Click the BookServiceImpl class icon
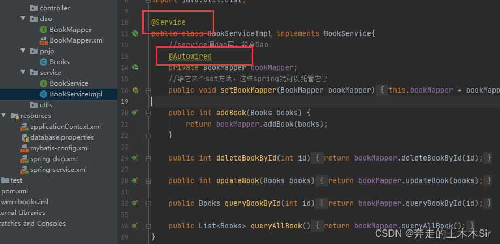Image resolution: width=500 pixels, height=244 pixels. point(43,94)
